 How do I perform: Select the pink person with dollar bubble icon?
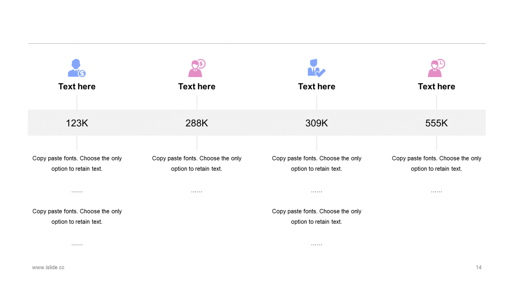click(196, 68)
